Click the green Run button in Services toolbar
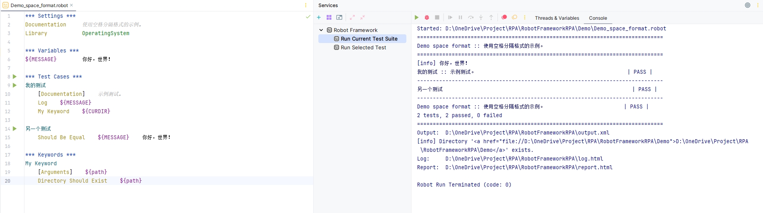Viewport: 763px width, 213px height. pos(417,17)
